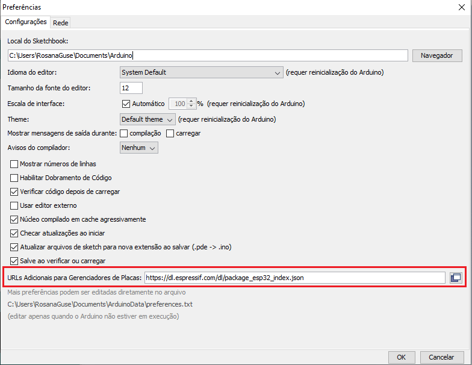Open the Idioma do editor dropdown
472x365 pixels.
click(201, 72)
